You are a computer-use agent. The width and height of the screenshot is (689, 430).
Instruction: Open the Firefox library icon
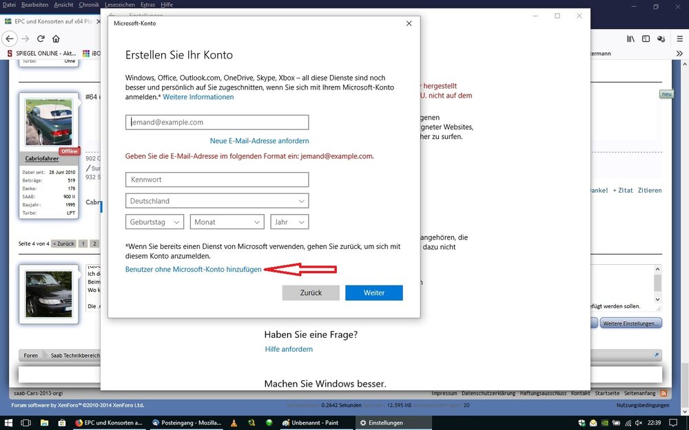click(630, 39)
